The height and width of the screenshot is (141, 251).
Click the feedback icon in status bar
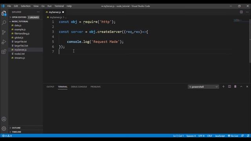242,136
